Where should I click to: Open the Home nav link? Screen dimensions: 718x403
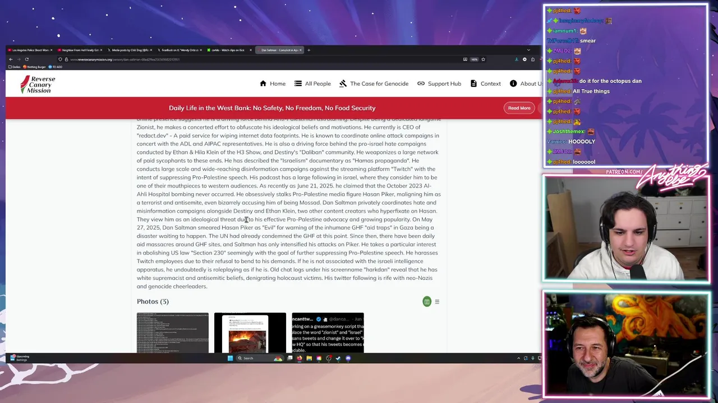273,83
